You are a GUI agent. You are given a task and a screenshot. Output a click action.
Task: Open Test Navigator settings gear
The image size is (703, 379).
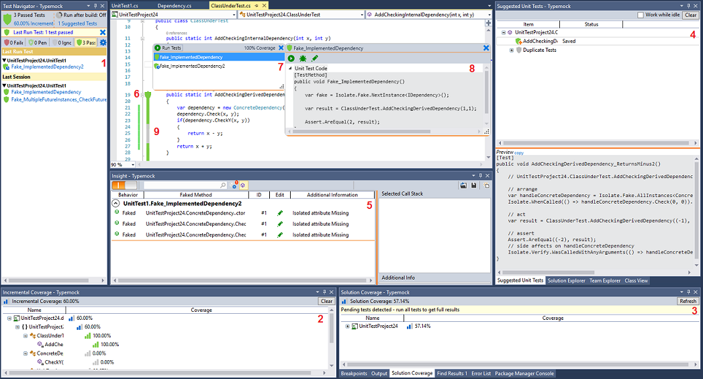click(x=103, y=42)
